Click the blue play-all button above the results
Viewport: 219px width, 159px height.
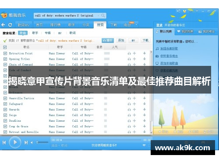(108, 40)
